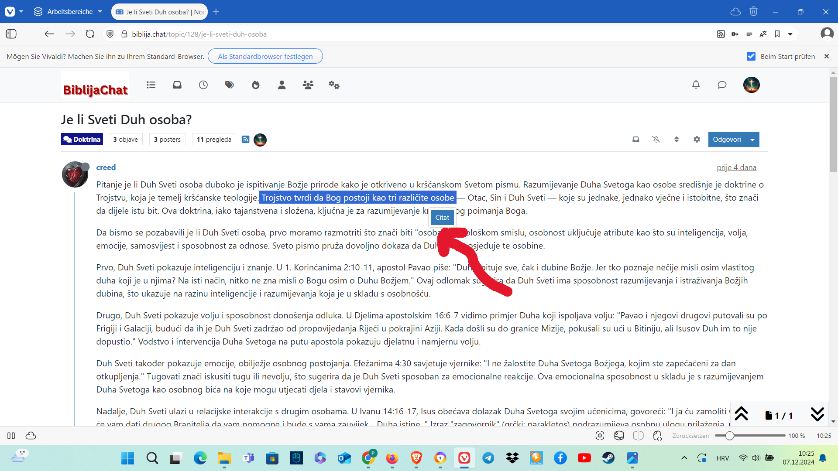This screenshot has height=471, width=838.
Task: Select the Doktrina category tag
Action: click(82, 139)
